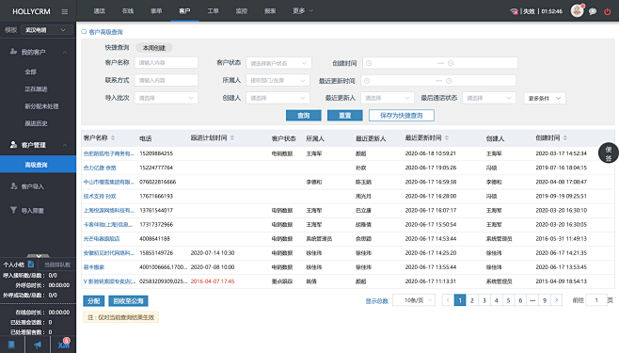The width and height of the screenshot is (619, 353).
Task: Open the floating 便签 note button
Action: pos(609,152)
